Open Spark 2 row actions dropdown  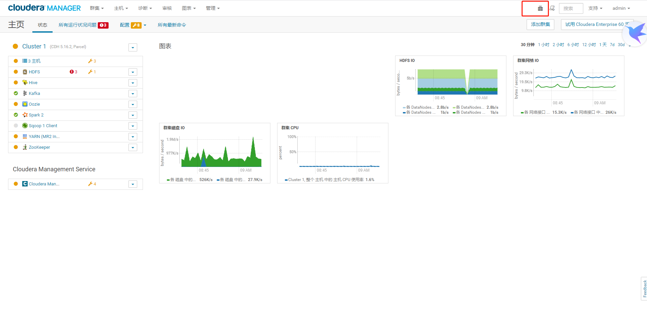click(133, 115)
